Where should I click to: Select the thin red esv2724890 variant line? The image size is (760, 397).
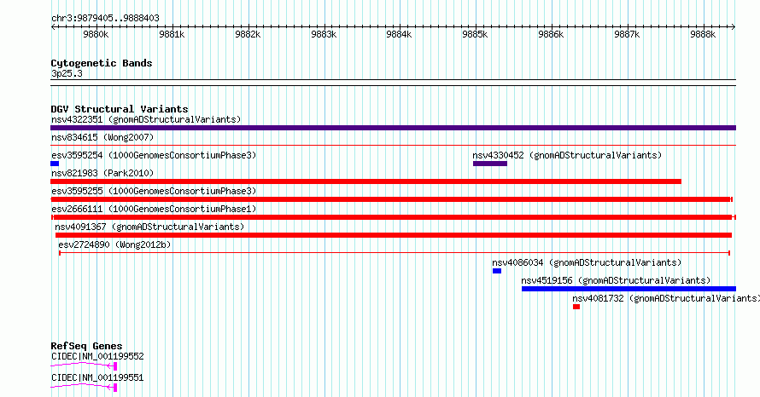pyautogui.click(x=395, y=253)
